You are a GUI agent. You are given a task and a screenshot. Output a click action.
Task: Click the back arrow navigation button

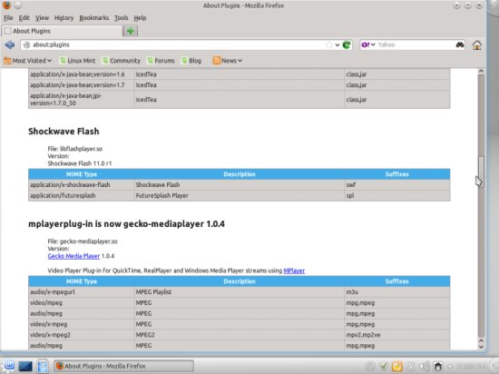[x=10, y=44]
